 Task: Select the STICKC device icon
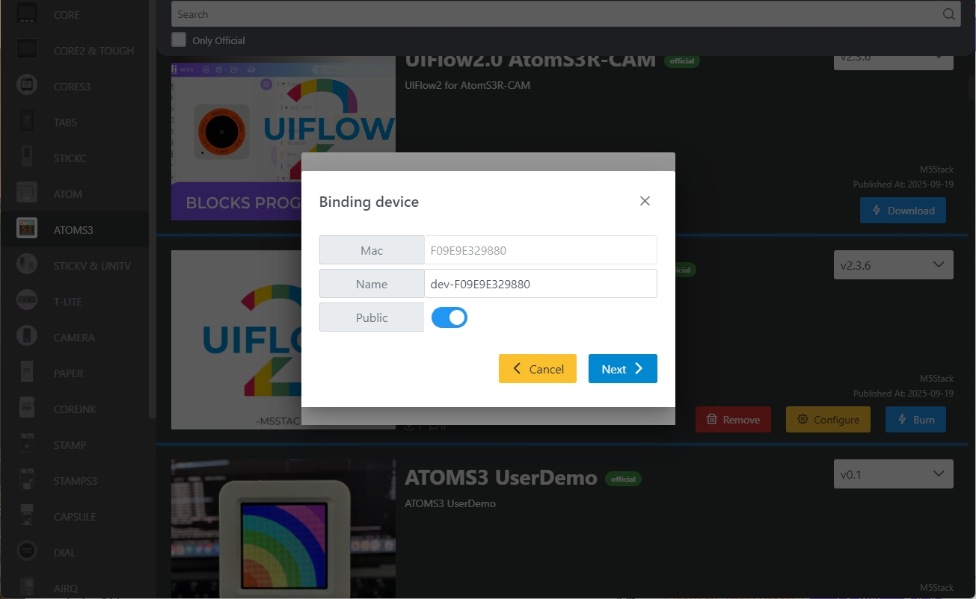click(x=27, y=158)
